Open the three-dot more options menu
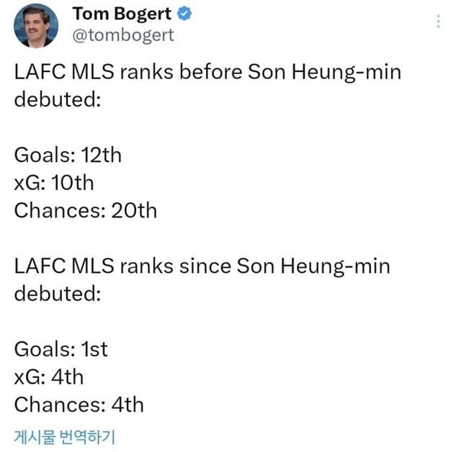Image resolution: width=461 pixels, height=452 pixels. (438, 22)
